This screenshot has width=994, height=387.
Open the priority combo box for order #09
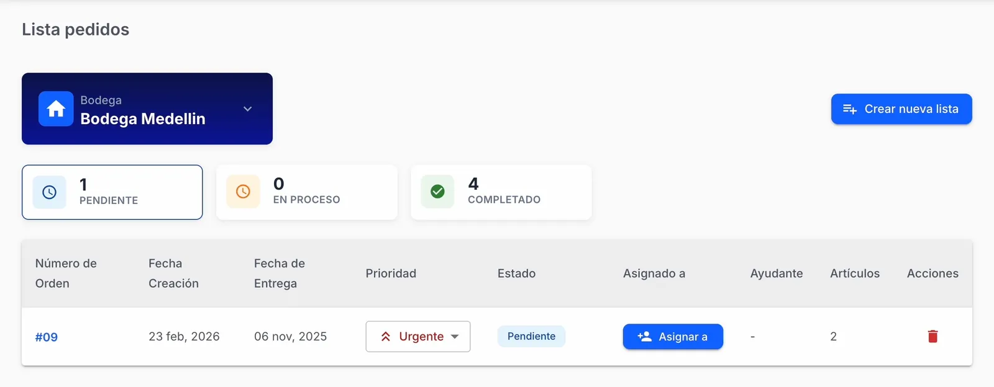click(x=418, y=336)
